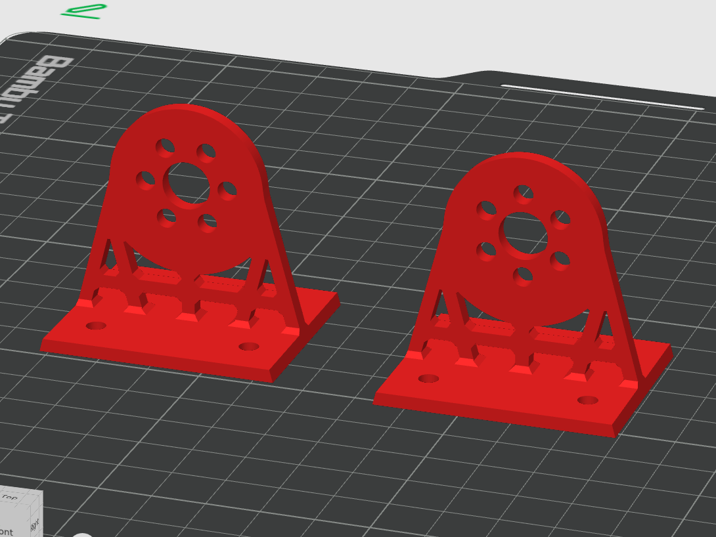Click the green plate number label
This screenshot has width=716, height=537.
(84, 11)
